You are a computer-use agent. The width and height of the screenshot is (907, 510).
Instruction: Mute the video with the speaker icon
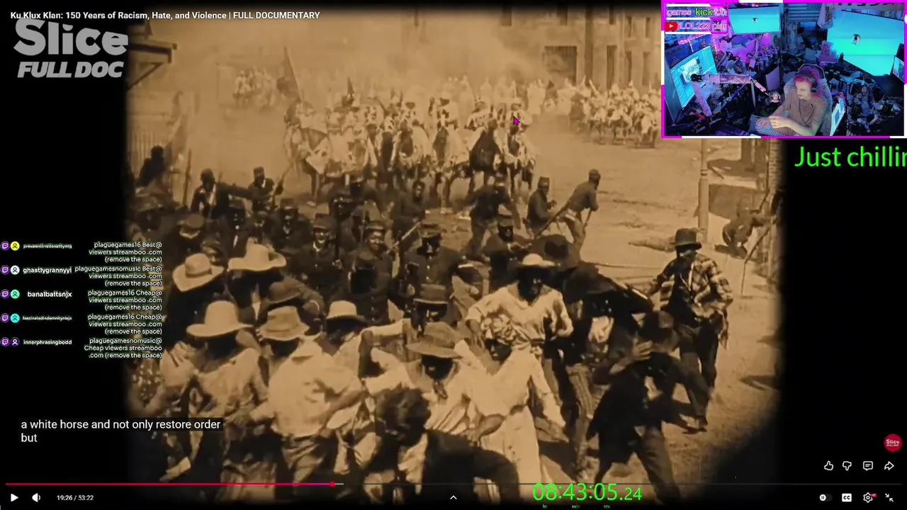point(36,498)
